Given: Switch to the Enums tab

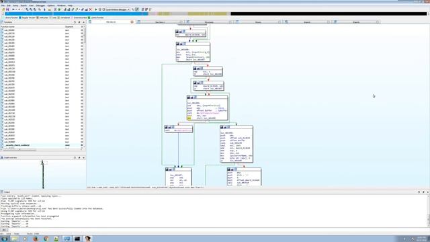Looking at the screenshot, I should [x=258, y=22].
